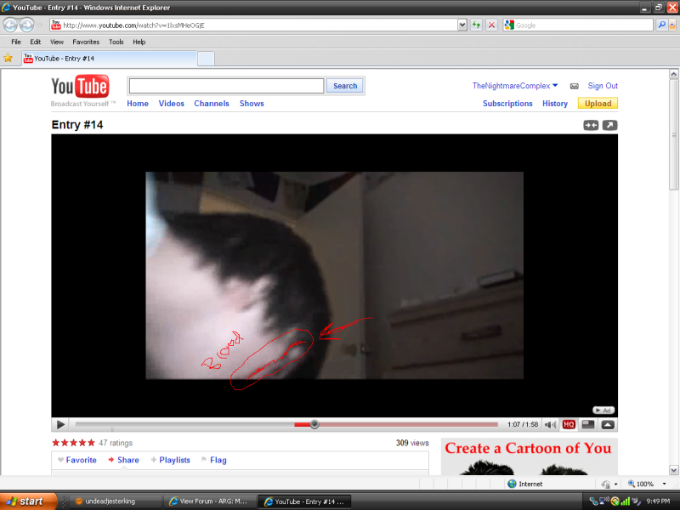
Task: Open the address bar dropdown arrow
Action: coord(462,25)
